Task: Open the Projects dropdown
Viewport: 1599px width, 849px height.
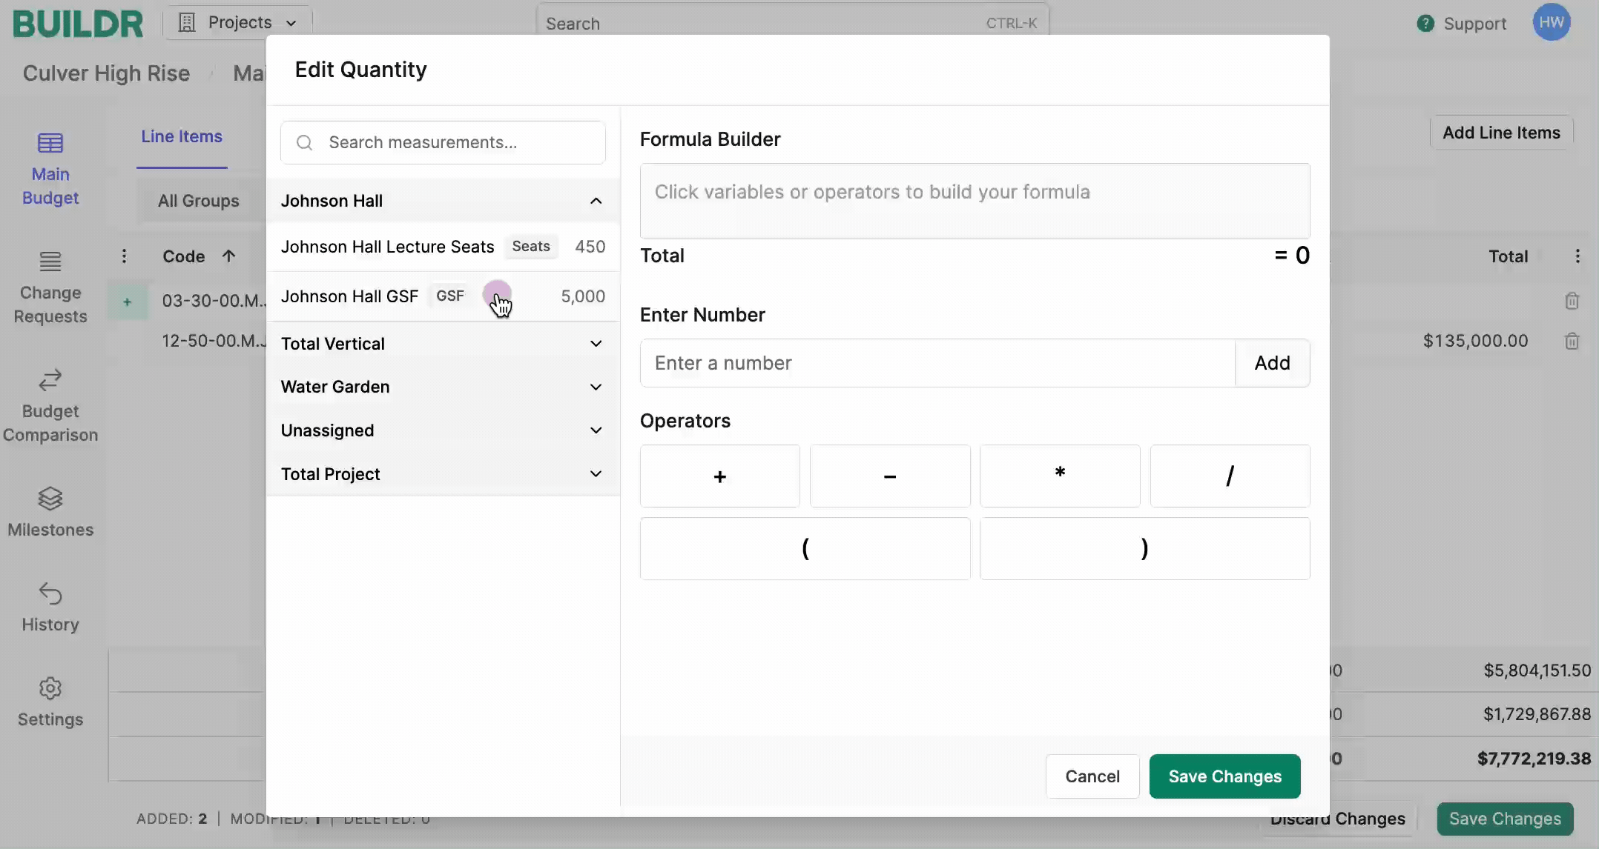Action: [x=238, y=22]
